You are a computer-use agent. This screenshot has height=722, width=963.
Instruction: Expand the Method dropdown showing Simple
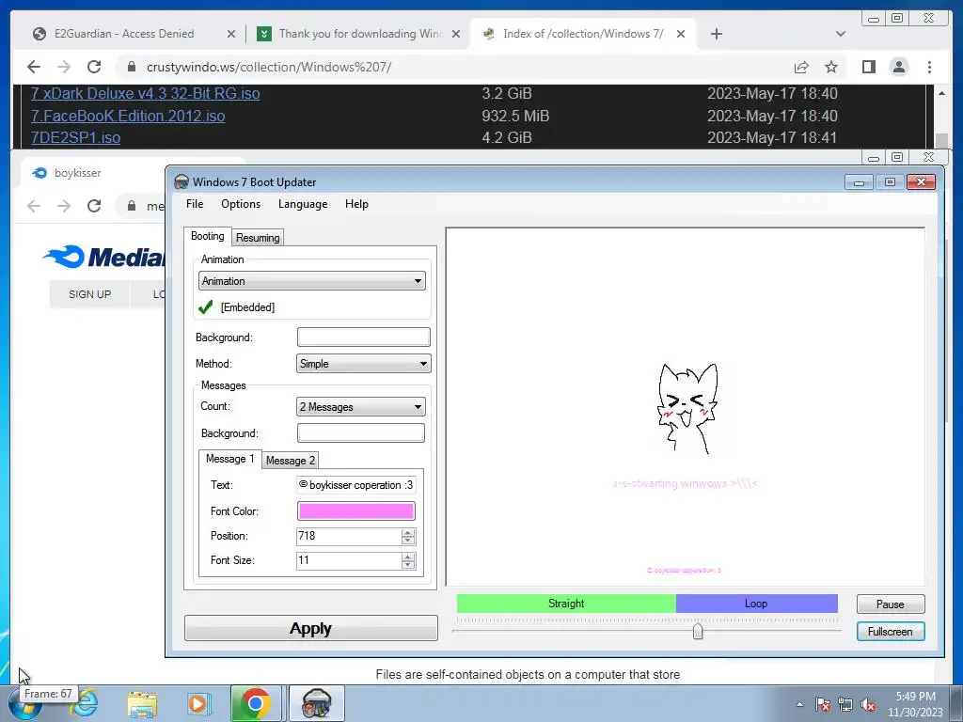(363, 364)
